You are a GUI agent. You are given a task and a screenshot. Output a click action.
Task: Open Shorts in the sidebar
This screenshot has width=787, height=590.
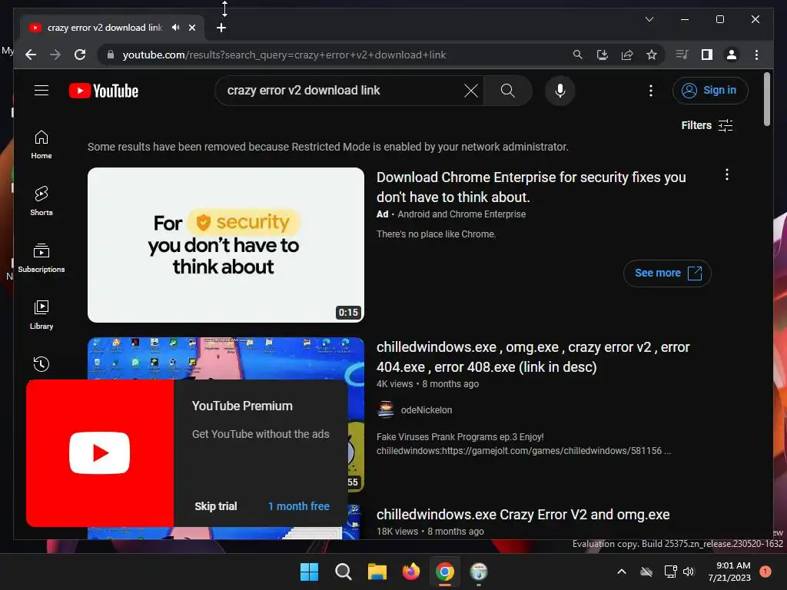tap(42, 201)
